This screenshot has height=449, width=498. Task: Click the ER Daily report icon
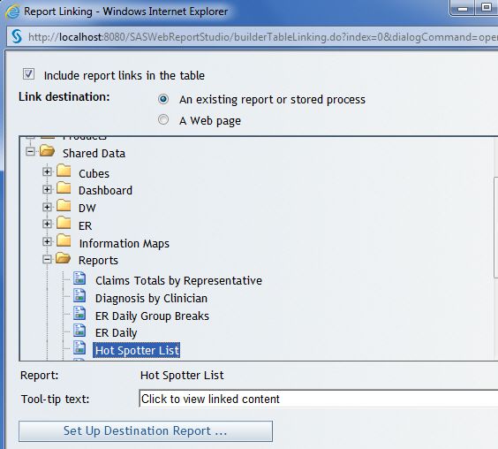pyautogui.click(x=79, y=331)
